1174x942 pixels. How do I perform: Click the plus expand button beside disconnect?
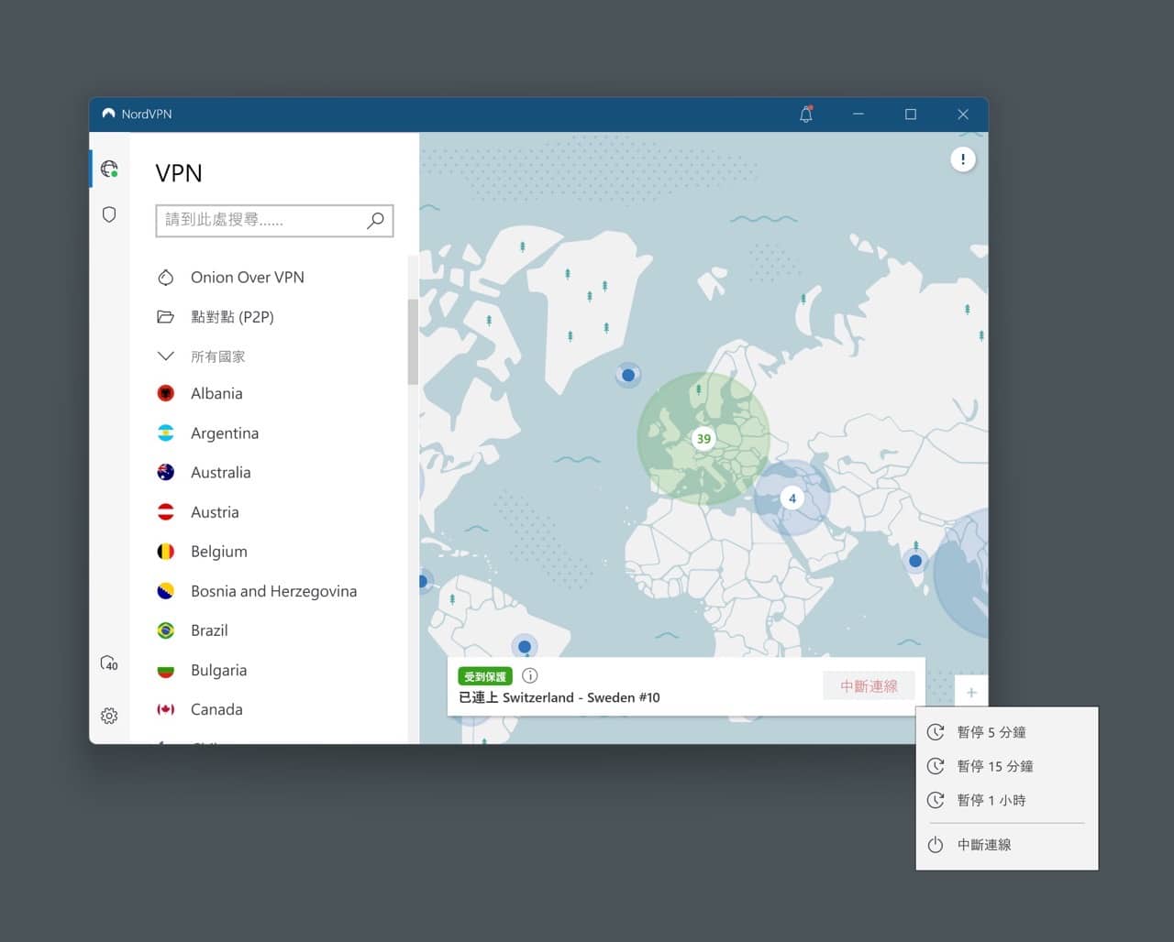pos(971,693)
